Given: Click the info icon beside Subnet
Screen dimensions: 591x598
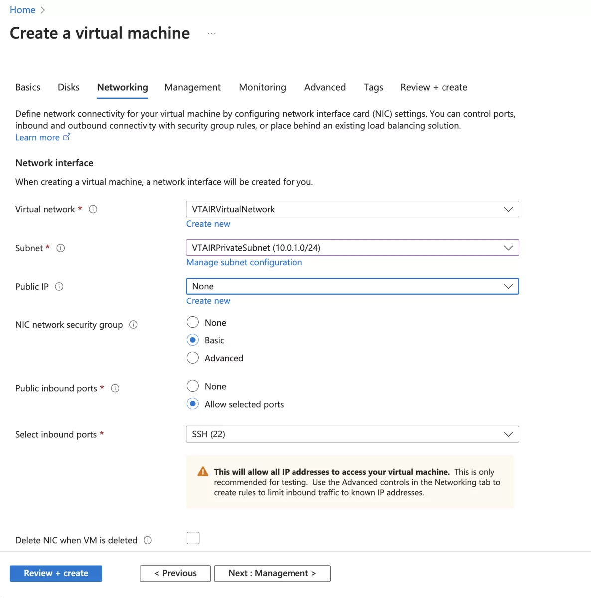Looking at the screenshot, I should (60, 248).
